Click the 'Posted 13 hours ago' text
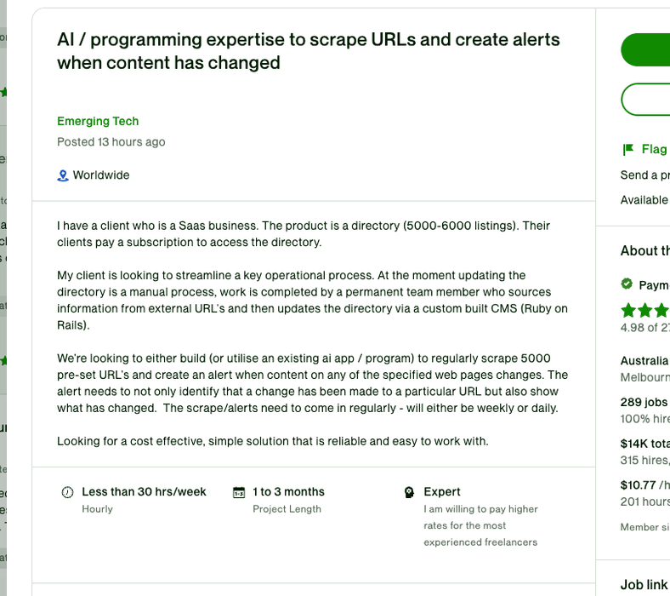This screenshot has width=670, height=596. click(x=111, y=142)
